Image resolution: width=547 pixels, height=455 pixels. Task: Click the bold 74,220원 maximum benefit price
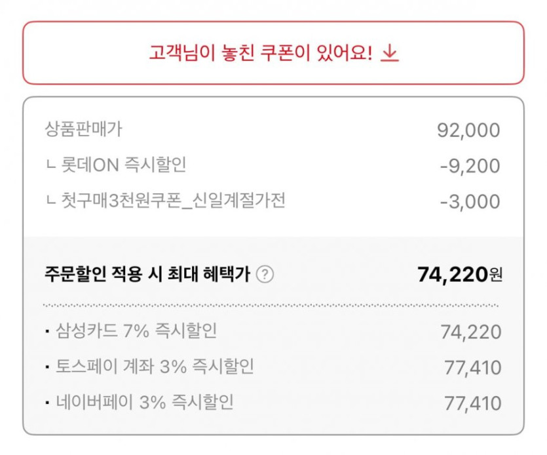(459, 275)
